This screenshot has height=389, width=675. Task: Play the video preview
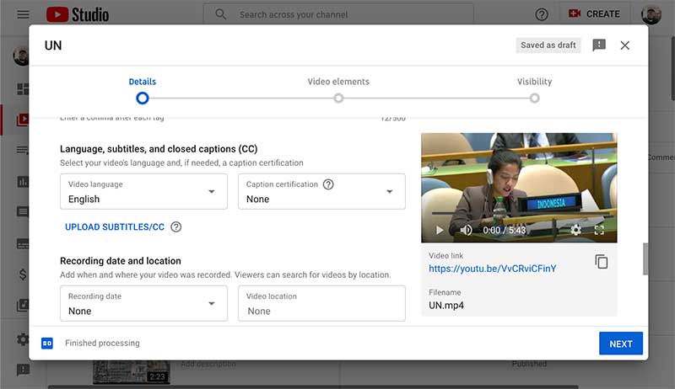pyautogui.click(x=439, y=230)
